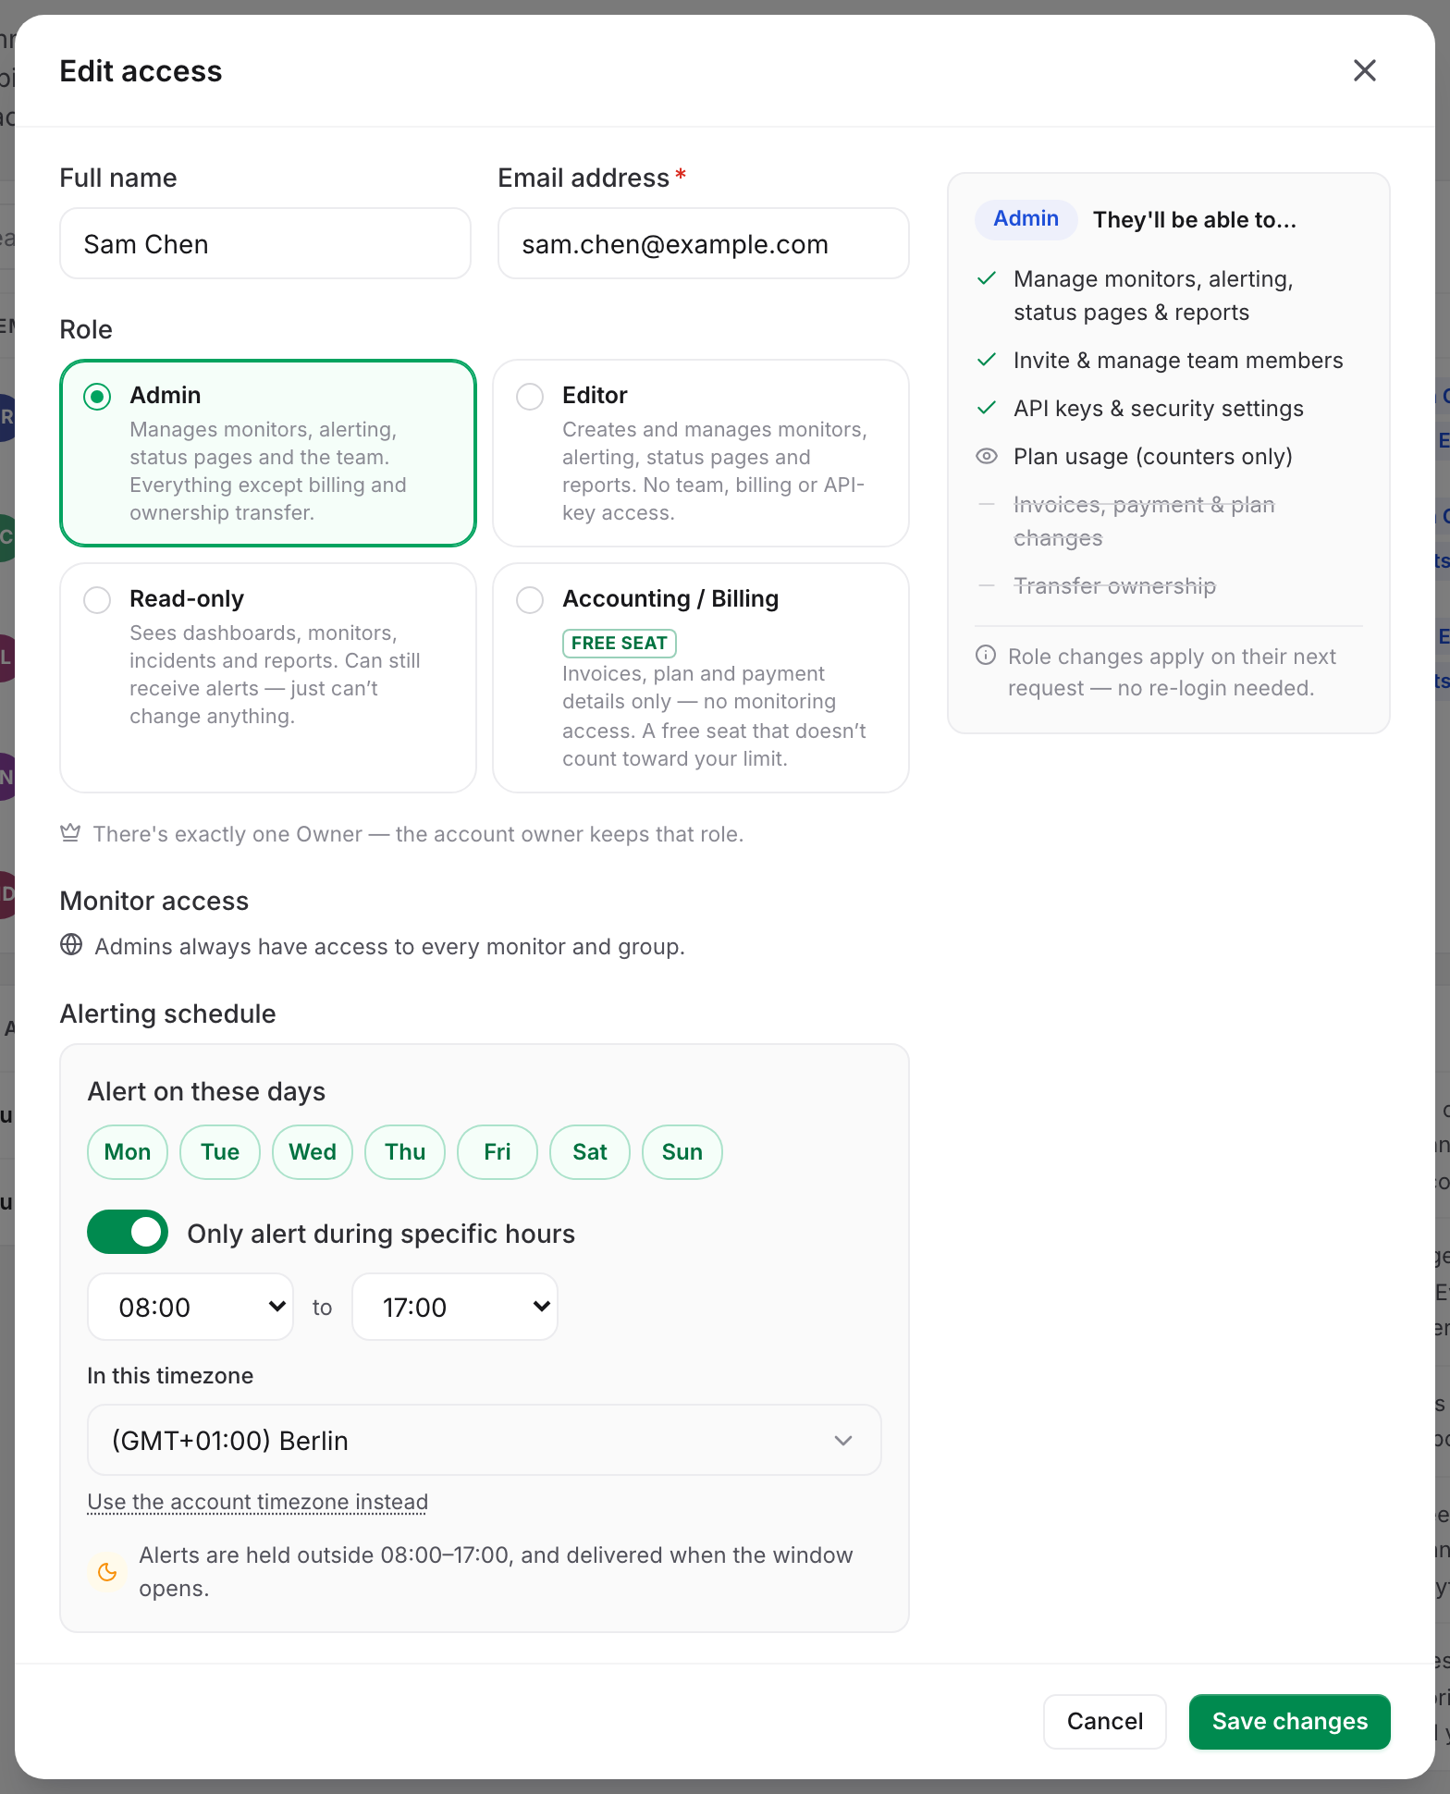Click the info icon beside Role changes note
The width and height of the screenshot is (1450, 1794).
pyautogui.click(x=986, y=656)
